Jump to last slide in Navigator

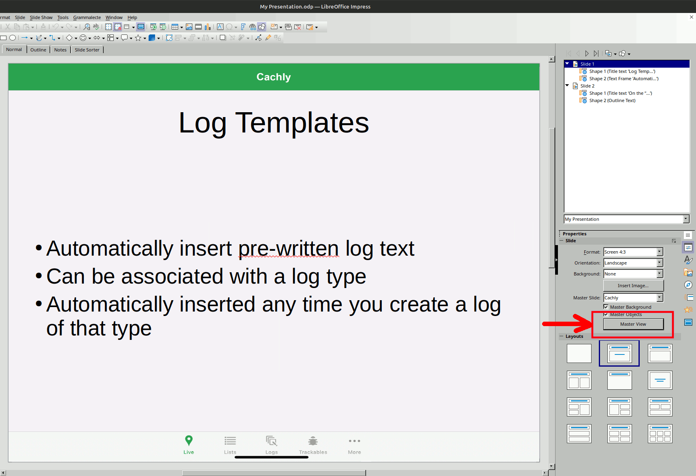pyautogui.click(x=596, y=53)
